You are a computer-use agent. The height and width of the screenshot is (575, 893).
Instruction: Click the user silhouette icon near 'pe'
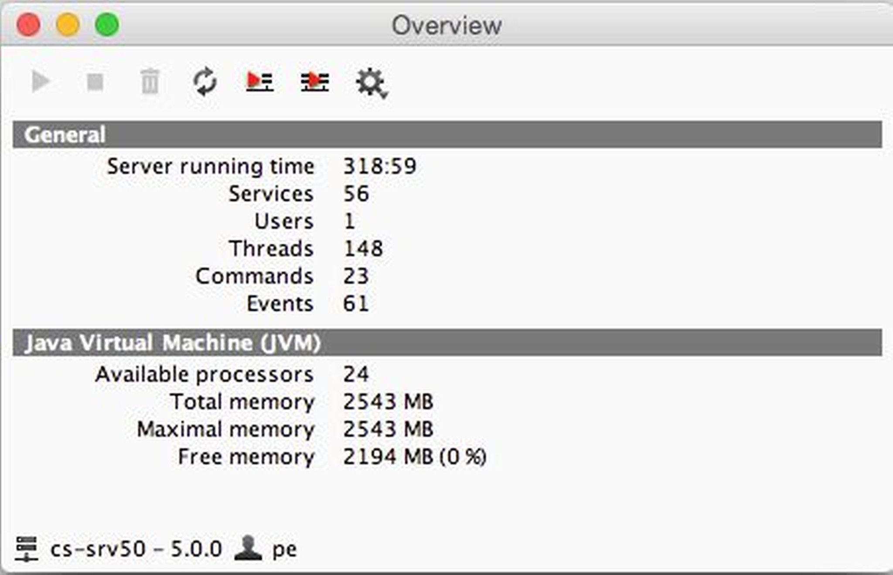pos(248,548)
